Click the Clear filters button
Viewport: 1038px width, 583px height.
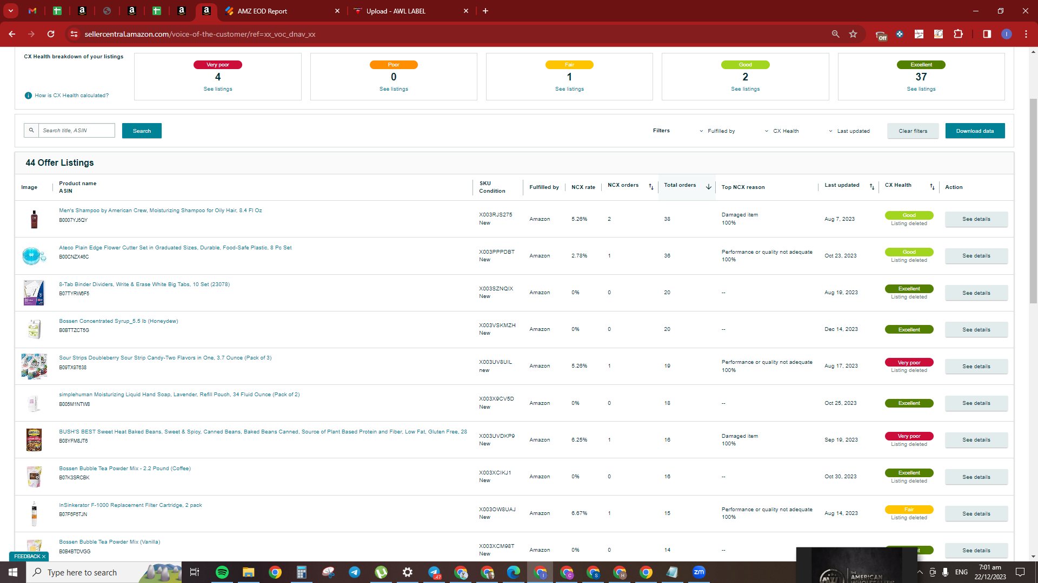point(913,131)
